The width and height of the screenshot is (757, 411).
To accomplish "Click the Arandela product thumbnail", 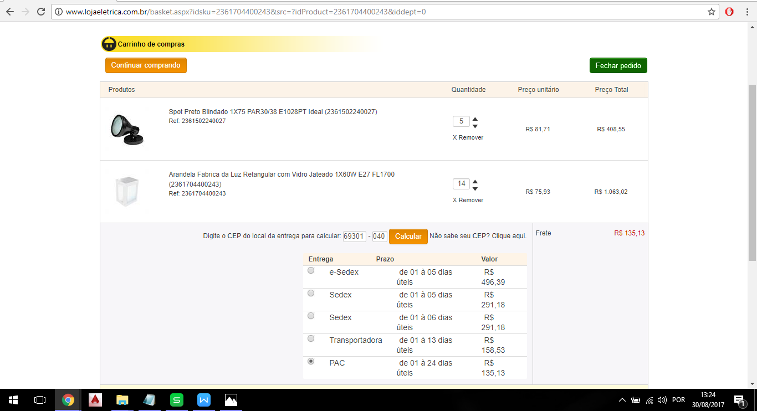I will coord(126,191).
